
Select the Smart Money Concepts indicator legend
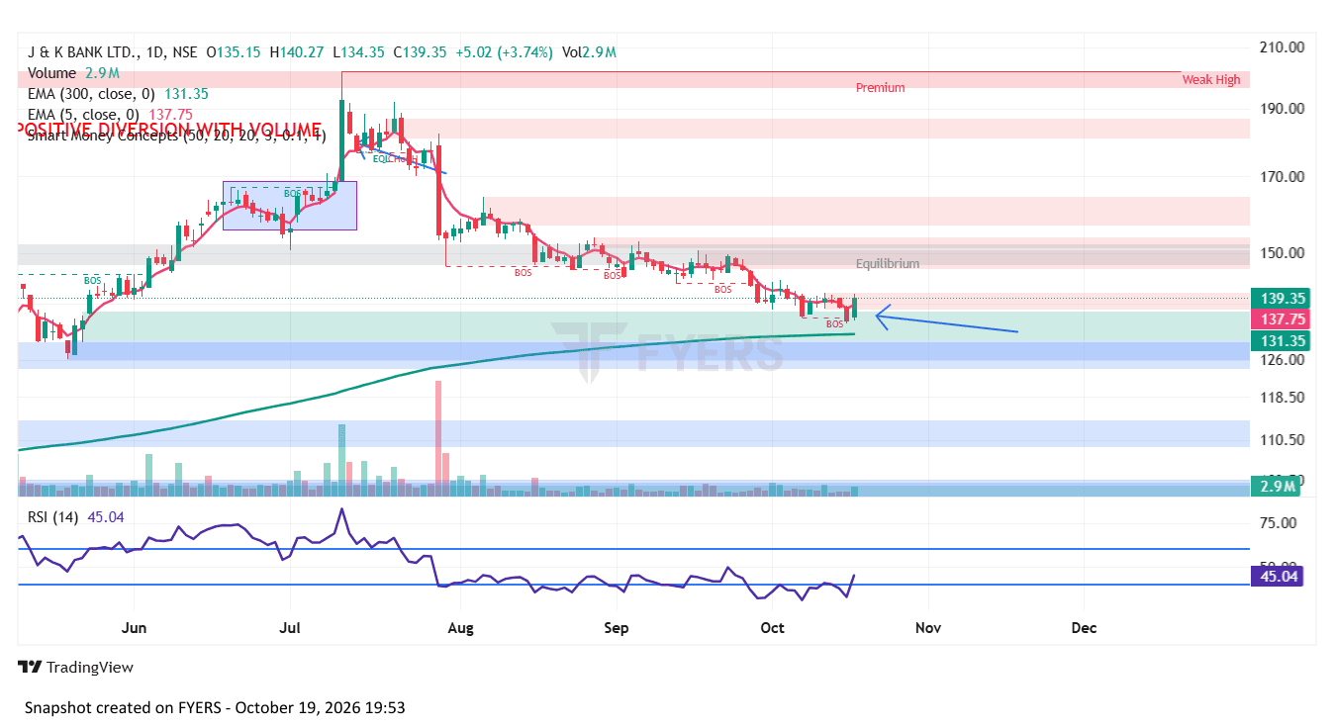click(177, 136)
